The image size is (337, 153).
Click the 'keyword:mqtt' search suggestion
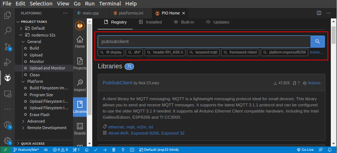203,52
